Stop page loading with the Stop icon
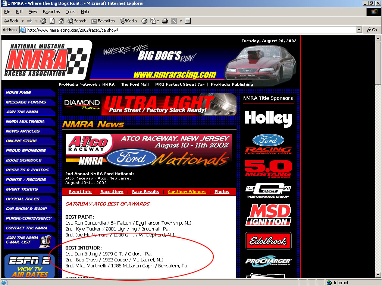 [43, 21]
